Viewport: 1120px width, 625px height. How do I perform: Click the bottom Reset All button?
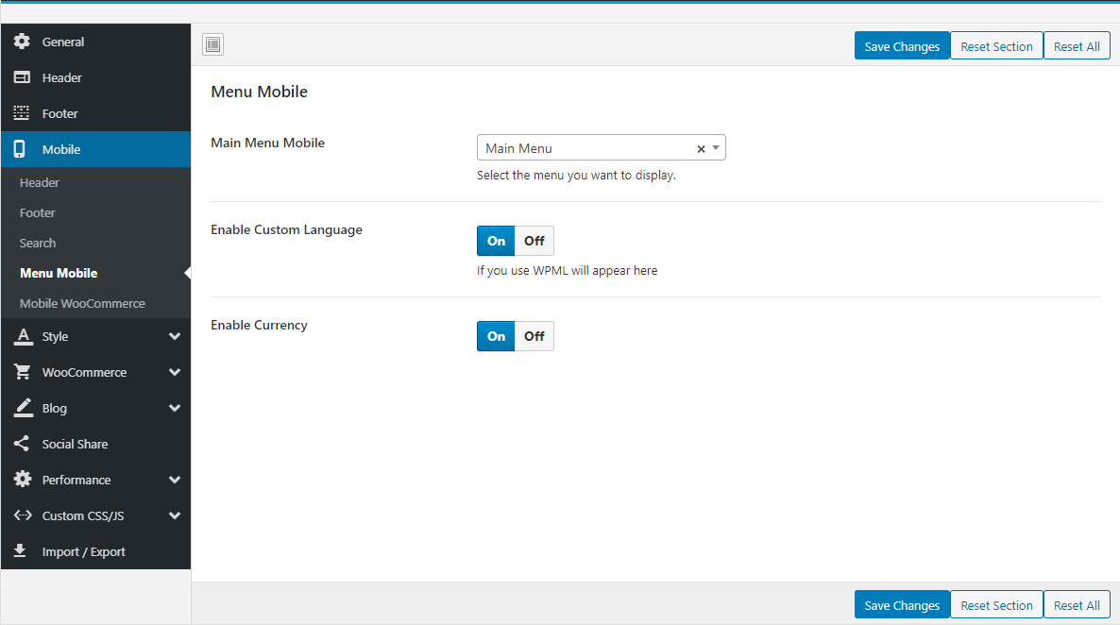(1077, 605)
